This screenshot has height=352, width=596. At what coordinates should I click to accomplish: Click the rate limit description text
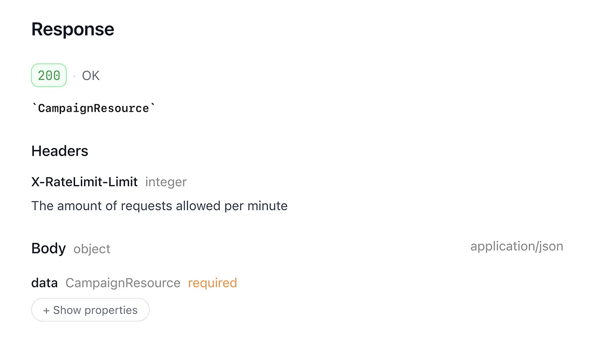[160, 206]
